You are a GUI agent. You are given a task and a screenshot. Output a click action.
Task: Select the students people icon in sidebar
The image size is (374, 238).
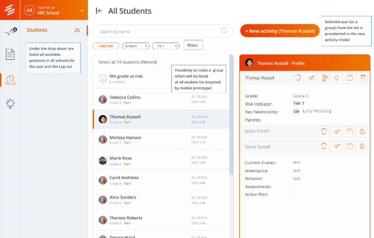(x=10, y=79)
